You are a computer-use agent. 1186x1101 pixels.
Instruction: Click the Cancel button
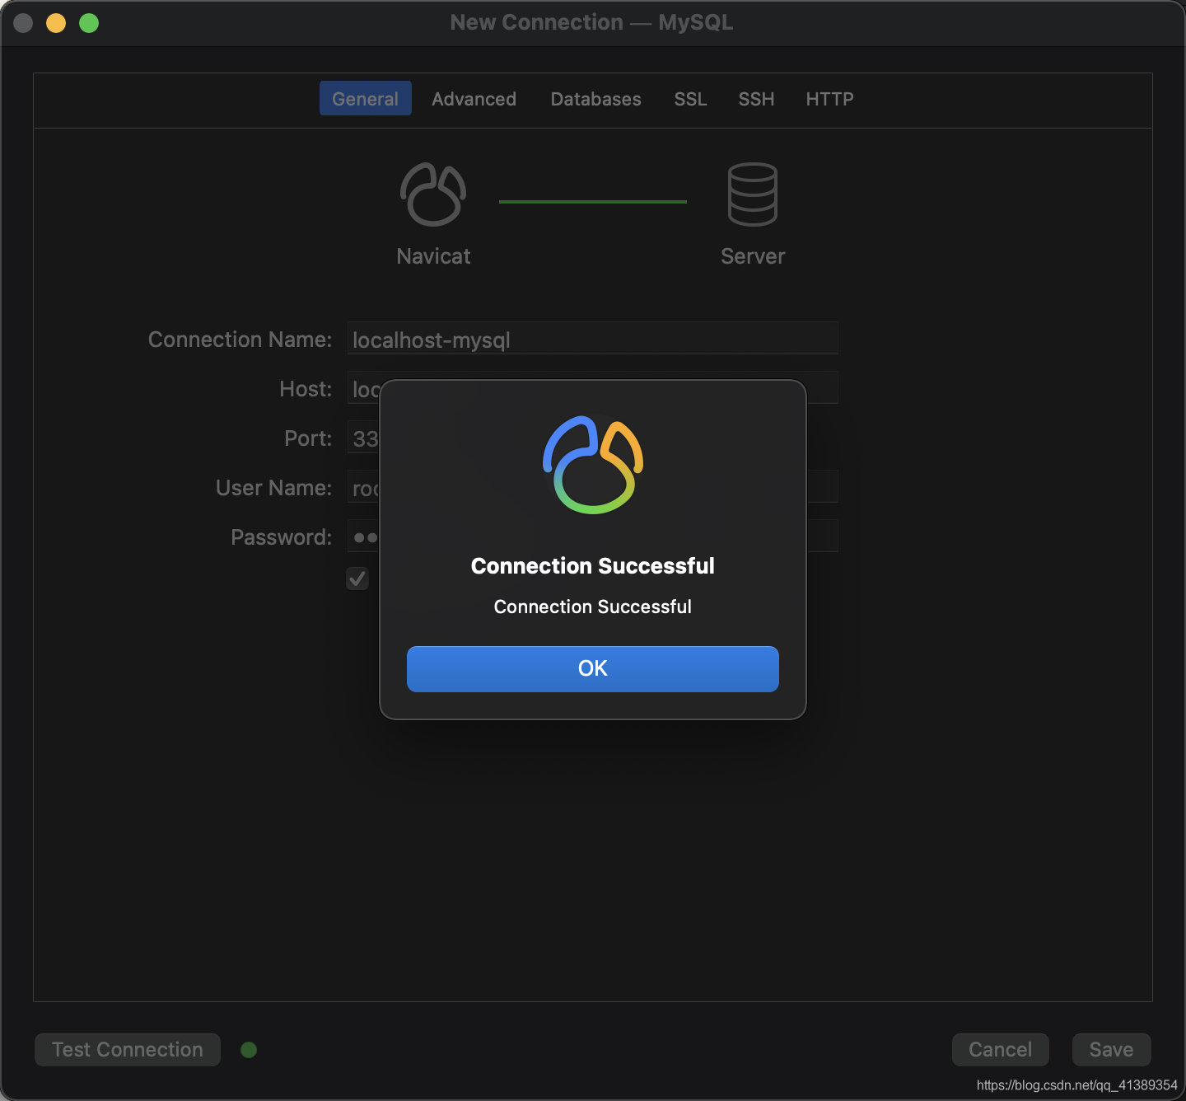(1000, 1049)
